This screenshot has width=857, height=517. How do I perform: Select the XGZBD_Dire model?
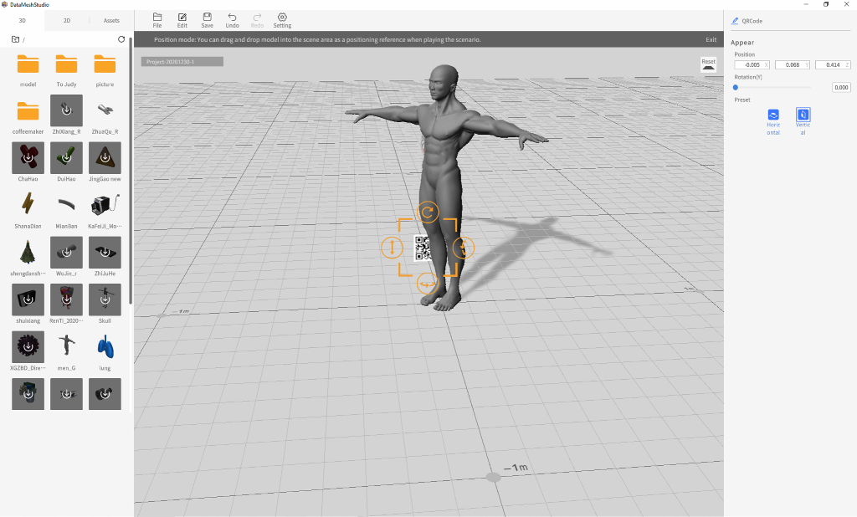28,347
